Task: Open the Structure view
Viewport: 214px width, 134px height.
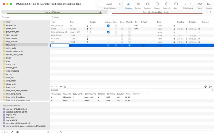Action: [x=129, y=6]
